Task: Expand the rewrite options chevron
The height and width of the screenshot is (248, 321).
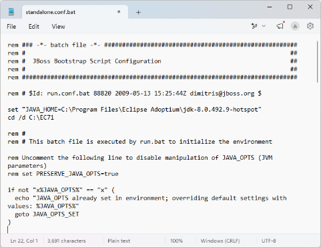Action: [264, 26]
